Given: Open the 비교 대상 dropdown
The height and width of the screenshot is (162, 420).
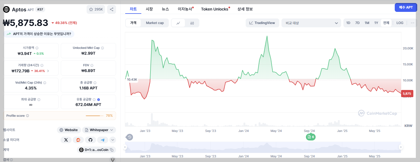Looking at the screenshot, I should [311, 23].
